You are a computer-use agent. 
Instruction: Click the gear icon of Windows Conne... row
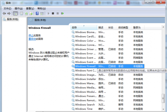[73, 45]
